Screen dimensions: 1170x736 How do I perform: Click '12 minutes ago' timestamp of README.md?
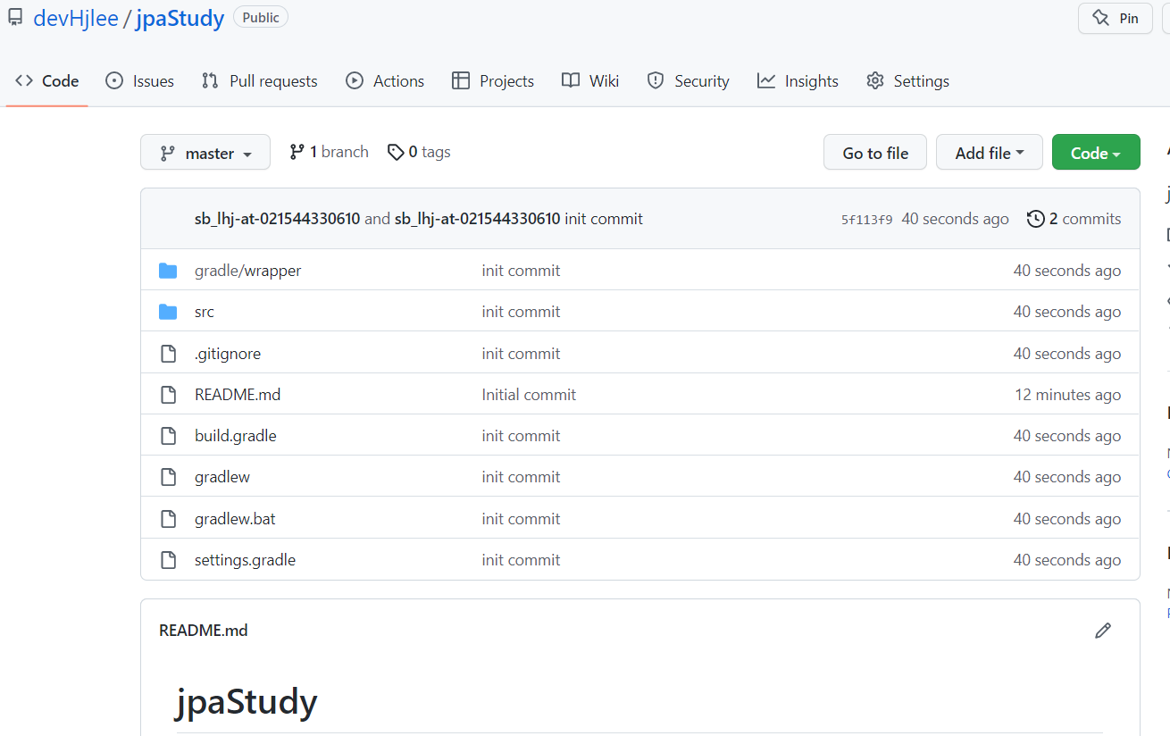[x=1068, y=395]
